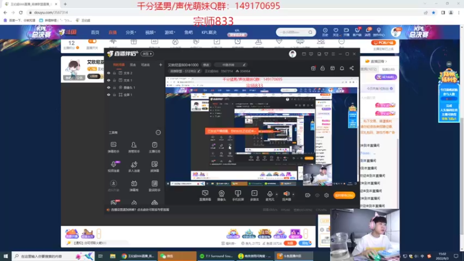Viewport: 464px width, 261px height.
Task: Collapse the right floating widget minus button
Action: point(449,64)
